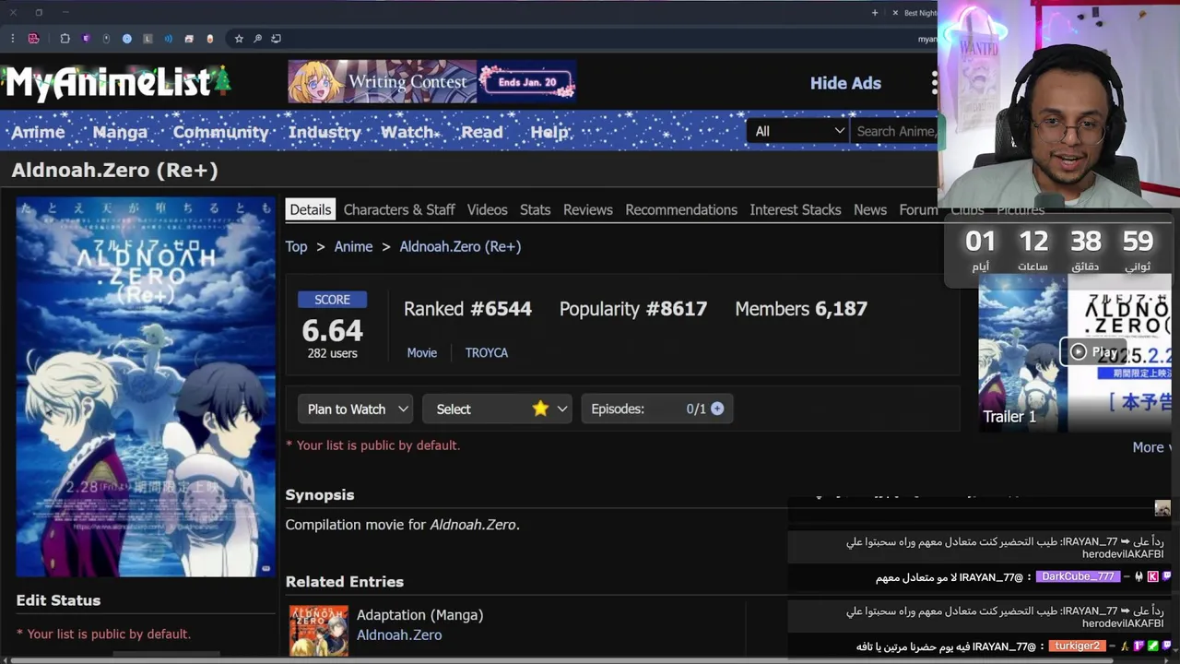Close the Best Night browser tab
The height and width of the screenshot is (664, 1180).
(894, 13)
